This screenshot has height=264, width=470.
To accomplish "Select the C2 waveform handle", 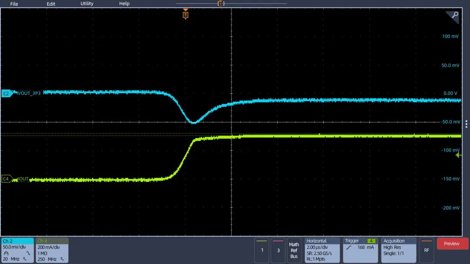I will click(7, 93).
